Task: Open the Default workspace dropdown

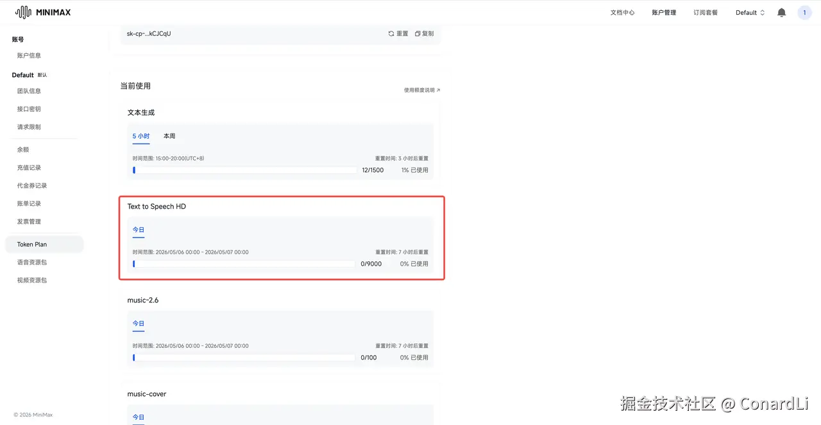Action: (750, 12)
